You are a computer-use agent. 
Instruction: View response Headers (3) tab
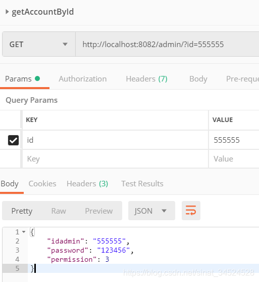coord(87,184)
